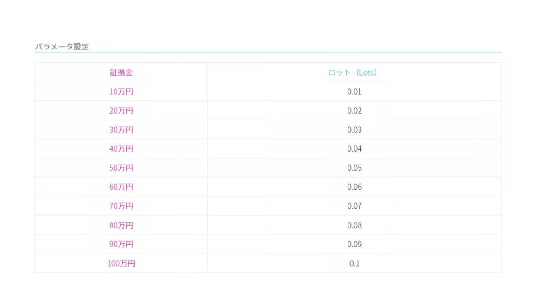Click the 100万円 margin cell
This screenshot has width=536, height=305.
coord(121,263)
